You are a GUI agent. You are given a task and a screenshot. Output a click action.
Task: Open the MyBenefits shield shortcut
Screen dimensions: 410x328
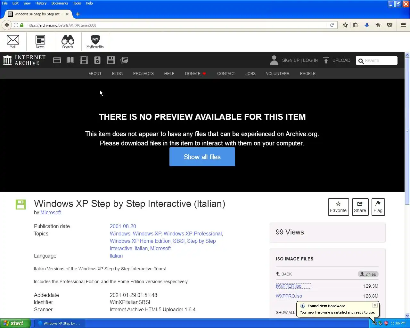coord(95,41)
